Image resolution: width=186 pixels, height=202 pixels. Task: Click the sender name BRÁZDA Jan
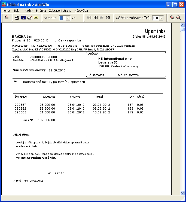pyautogui.click(x=22, y=37)
